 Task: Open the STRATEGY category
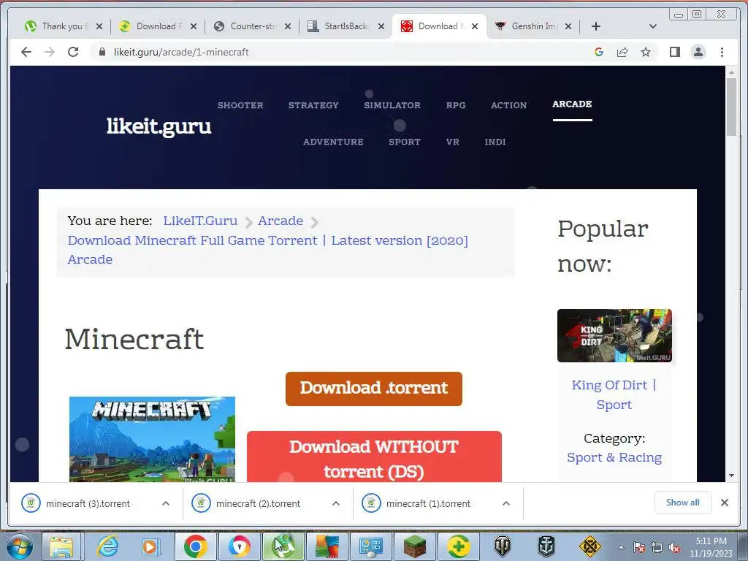coord(313,105)
